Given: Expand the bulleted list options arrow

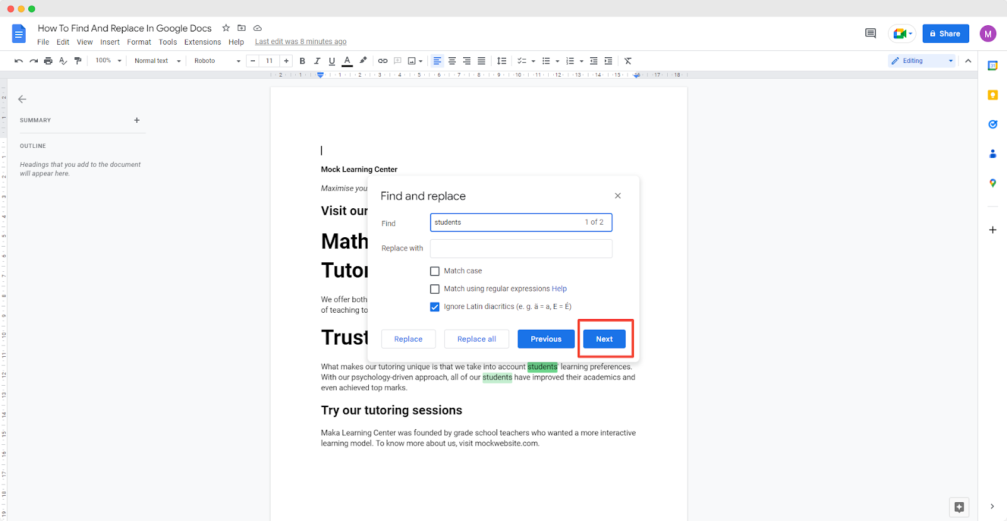Looking at the screenshot, I should (x=558, y=61).
